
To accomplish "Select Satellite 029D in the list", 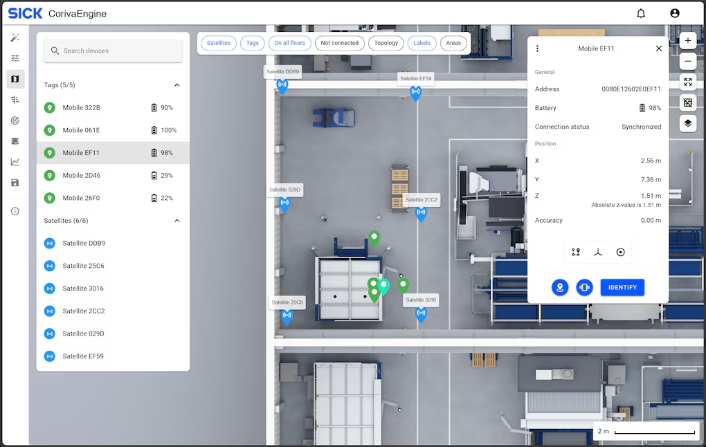I will [113, 334].
